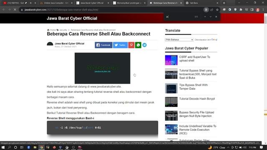Image resolution: width=267 pixels, height=150 pixels.
Task: Open the Pilih Bahasa language dropdown
Action: click(x=179, y=40)
